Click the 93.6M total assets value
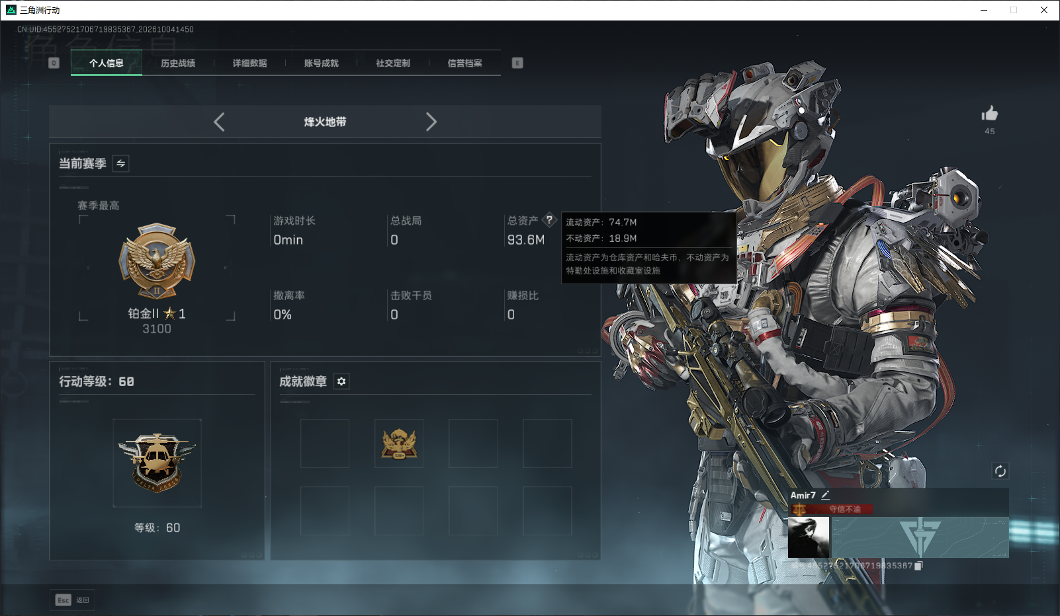 (x=526, y=240)
